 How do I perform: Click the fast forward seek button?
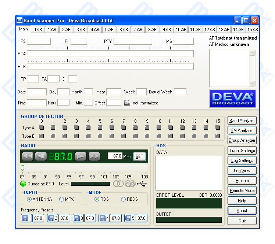click(94, 156)
